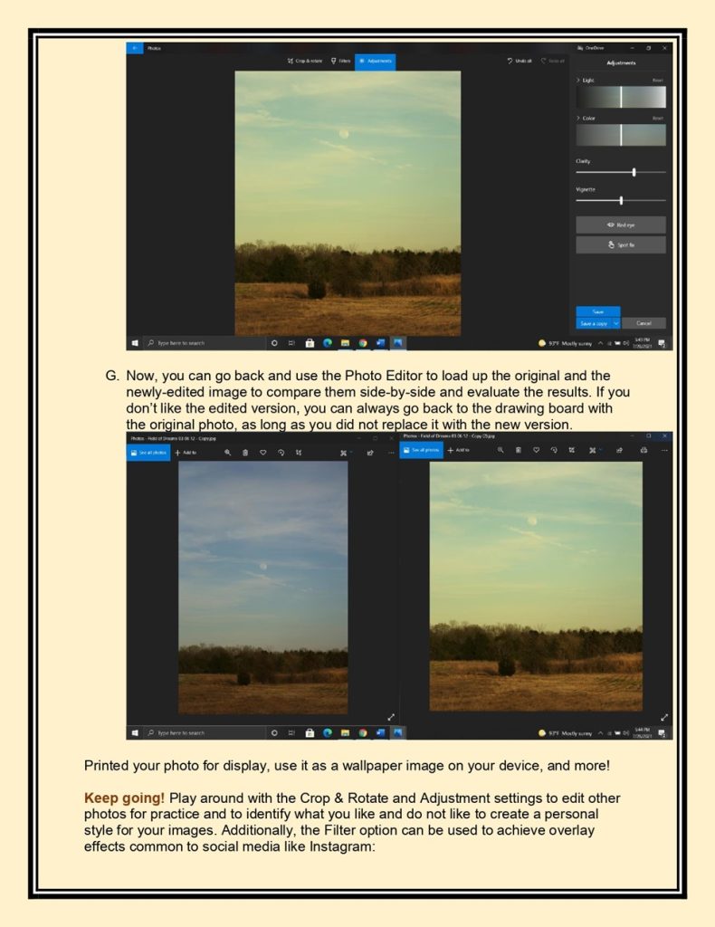The image size is (715, 927).
Task: Open Cortana in editor screenshot taskbar
Action: 274,343
